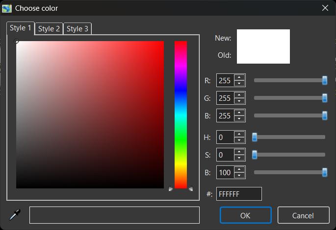
Task: Click inside the hex color code field
Action: (x=238, y=194)
